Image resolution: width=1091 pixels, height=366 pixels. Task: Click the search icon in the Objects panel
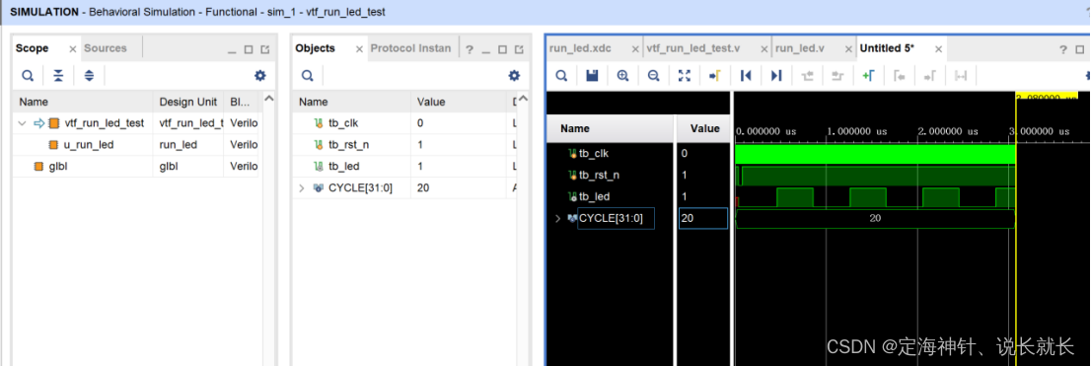point(307,76)
